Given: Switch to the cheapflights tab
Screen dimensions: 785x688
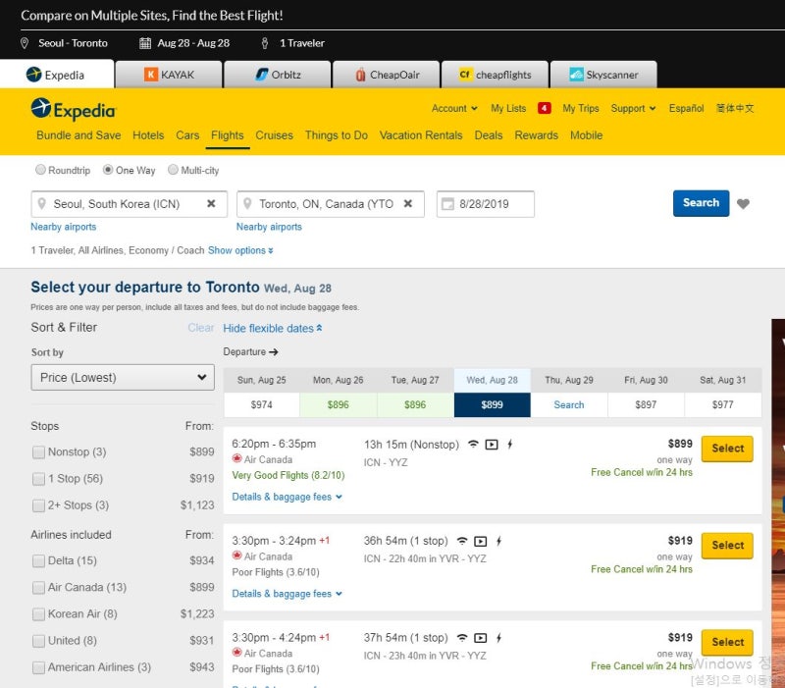Looking at the screenshot, I should (x=495, y=75).
